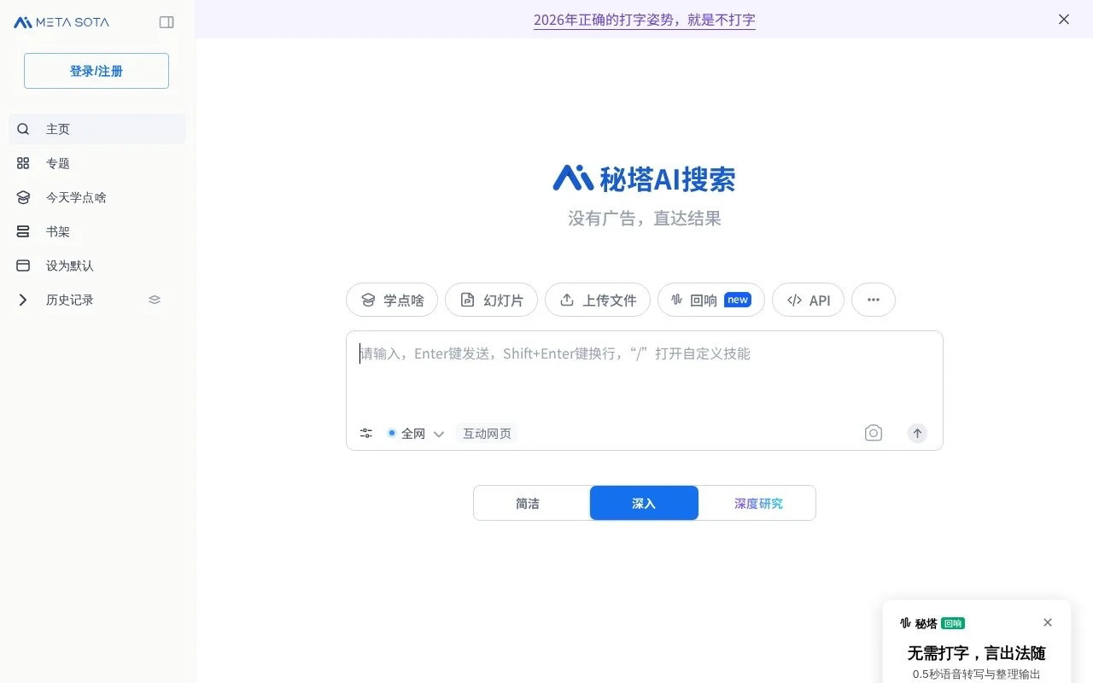Toggle the 互动网页 option tag
Screen dimensions: 1093x683
click(x=487, y=434)
